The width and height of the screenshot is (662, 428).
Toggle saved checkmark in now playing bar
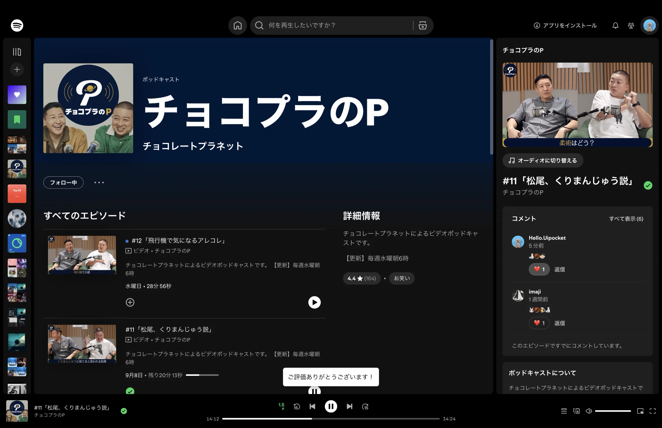point(124,411)
